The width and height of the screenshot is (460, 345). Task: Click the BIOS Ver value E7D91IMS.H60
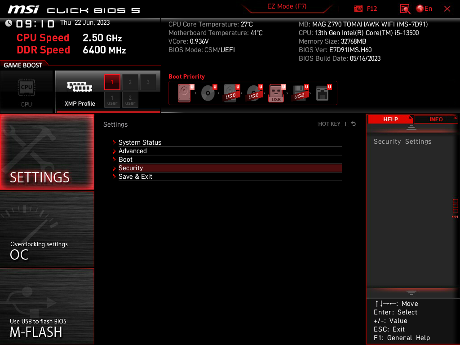(x=350, y=50)
